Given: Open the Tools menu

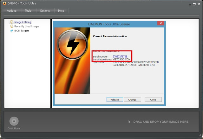Looking at the screenshot, I should click(x=28, y=11).
